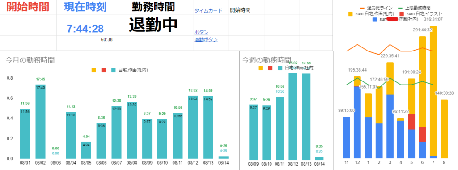458x170 pixels.
Task: Click the yellow legend swatch in 今月の勤務時間
Action: tap(94, 70)
